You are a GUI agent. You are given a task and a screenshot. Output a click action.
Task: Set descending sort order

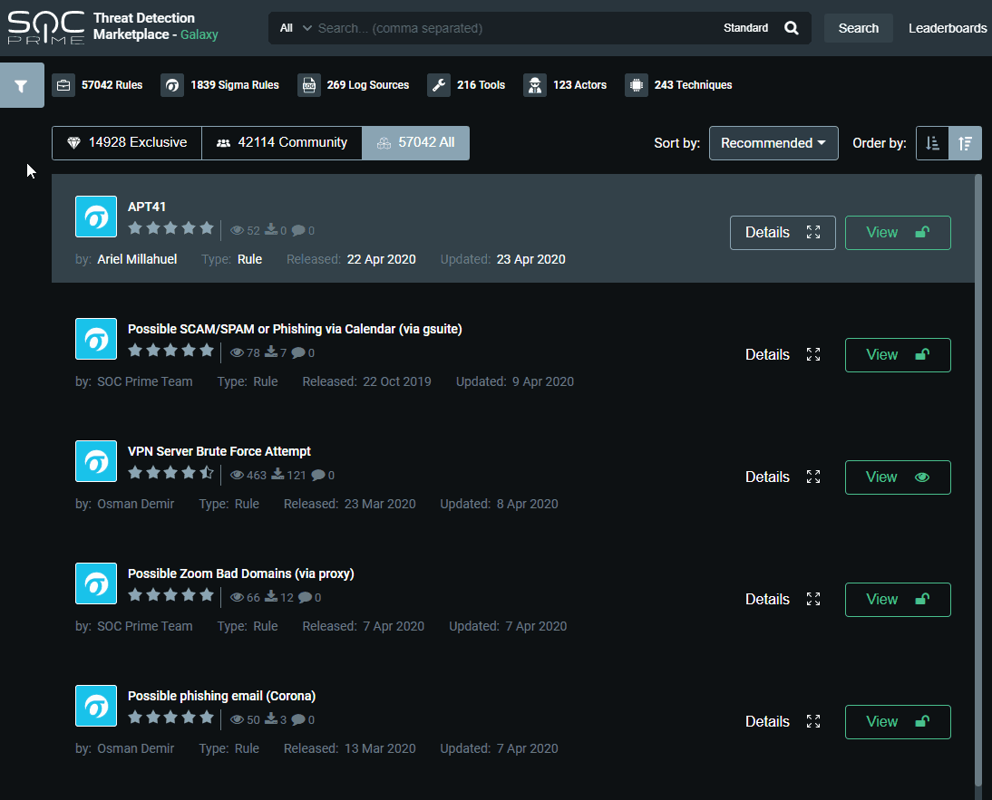pyautogui.click(x=966, y=143)
